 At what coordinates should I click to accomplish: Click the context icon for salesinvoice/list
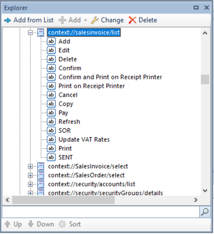[40, 33]
